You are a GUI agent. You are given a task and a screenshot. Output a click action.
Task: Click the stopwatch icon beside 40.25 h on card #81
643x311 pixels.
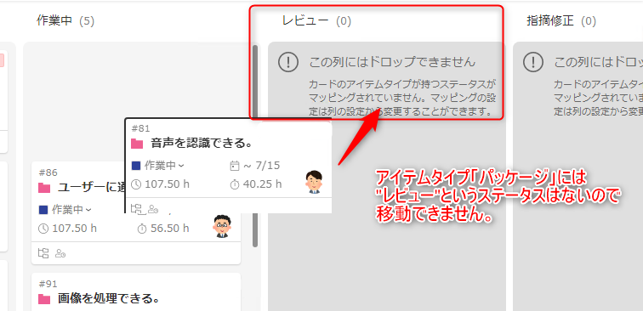[235, 184]
